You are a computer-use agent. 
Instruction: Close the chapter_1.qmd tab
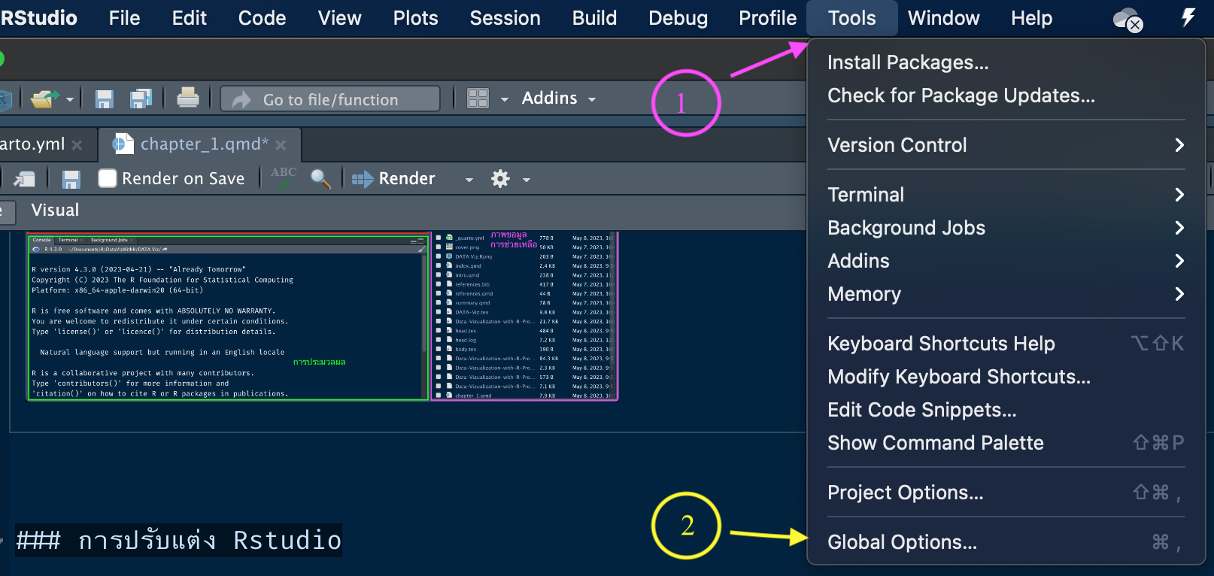(281, 144)
